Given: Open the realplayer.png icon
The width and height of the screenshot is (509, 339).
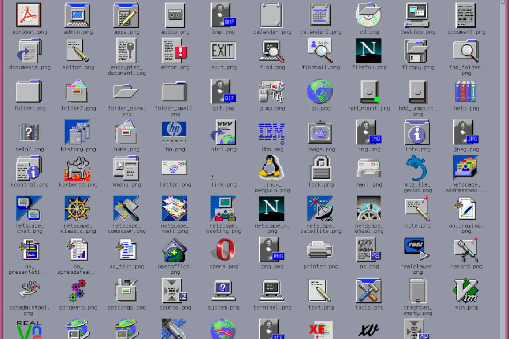Looking at the screenshot, I should coord(417,250).
